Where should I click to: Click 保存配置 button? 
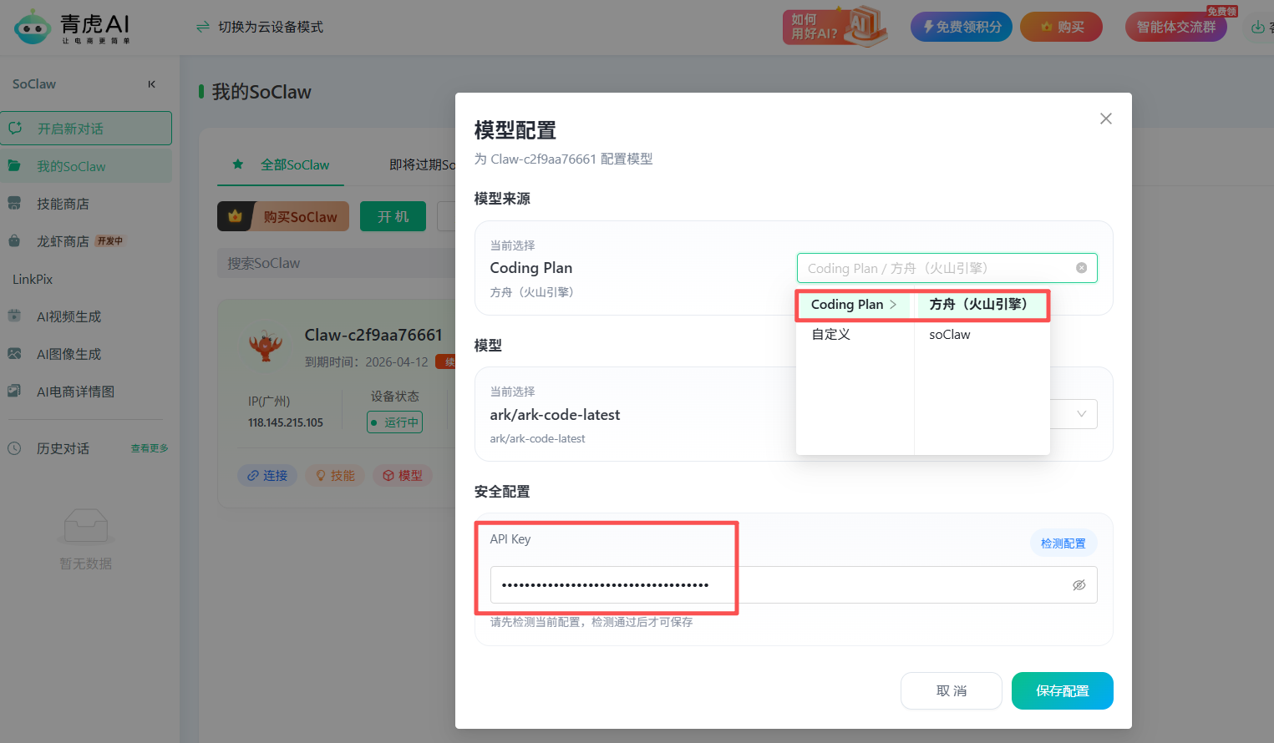[x=1063, y=691]
